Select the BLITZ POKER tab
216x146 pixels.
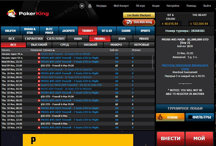[49, 31]
